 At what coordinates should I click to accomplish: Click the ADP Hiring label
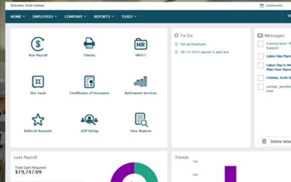tap(89, 131)
